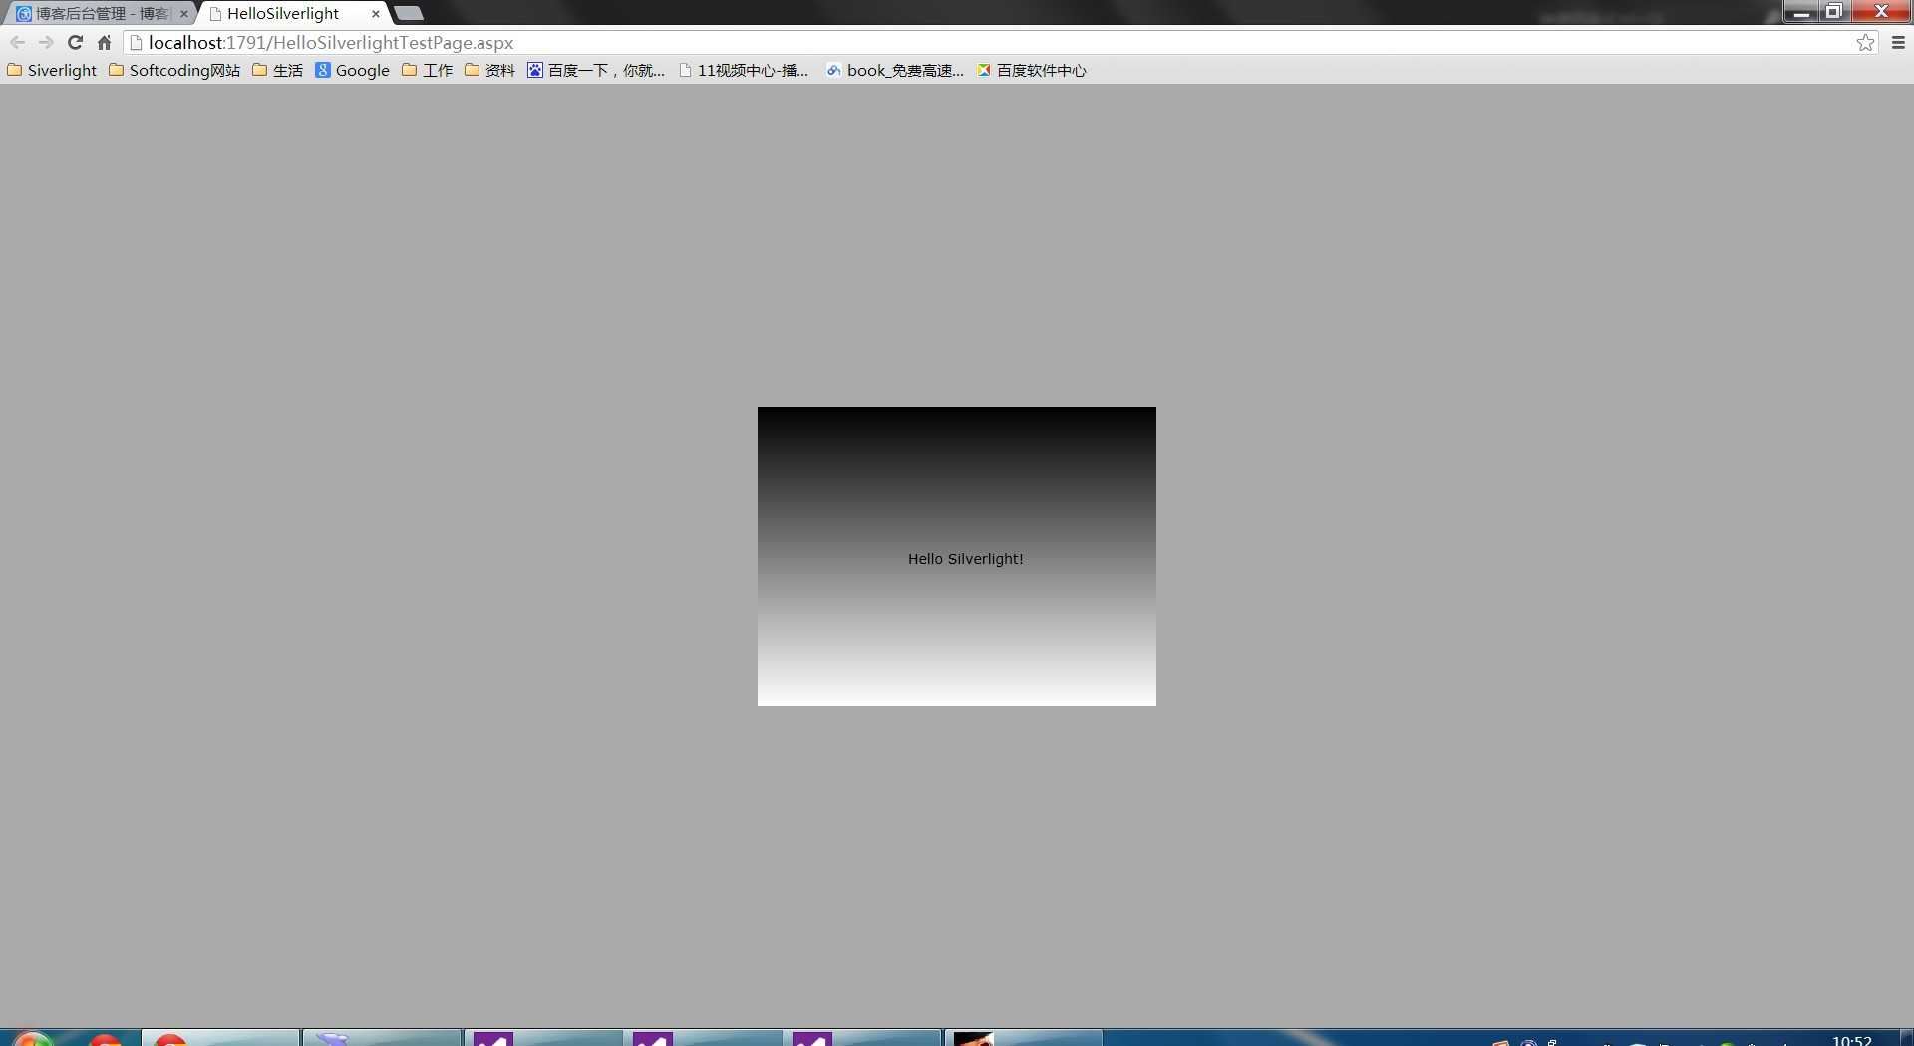Close the 博客后台管理 tab
This screenshot has width=1914, height=1046.
(183, 14)
